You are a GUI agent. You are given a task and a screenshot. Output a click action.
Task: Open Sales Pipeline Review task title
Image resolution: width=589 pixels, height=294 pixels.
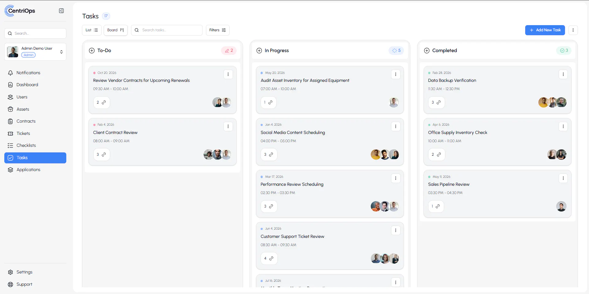(x=449, y=185)
